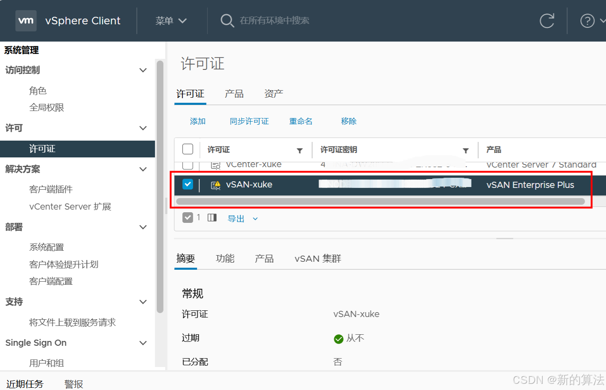Open vCenter Server 扩展 in sidebar
Image resolution: width=606 pixels, height=390 pixels.
pyautogui.click(x=70, y=206)
